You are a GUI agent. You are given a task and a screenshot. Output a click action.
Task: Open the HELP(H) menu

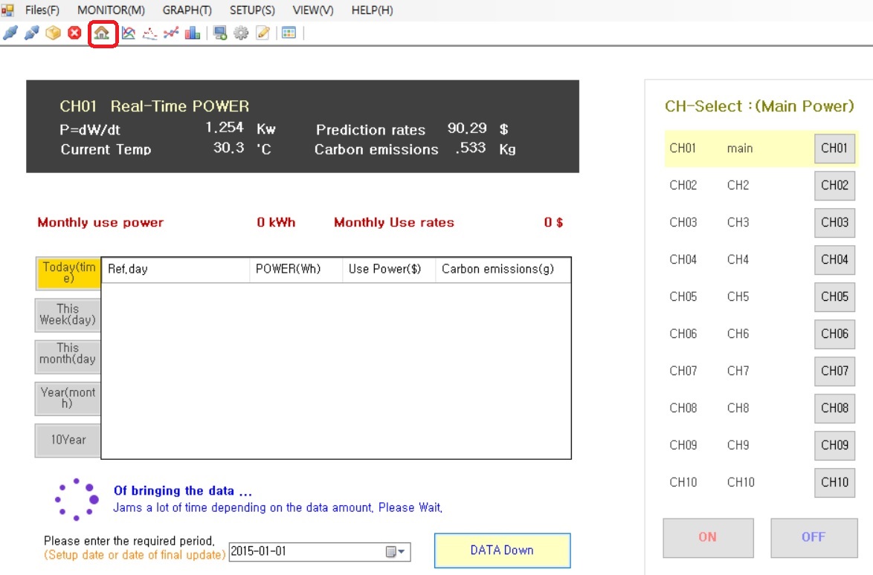pyautogui.click(x=372, y=10)
